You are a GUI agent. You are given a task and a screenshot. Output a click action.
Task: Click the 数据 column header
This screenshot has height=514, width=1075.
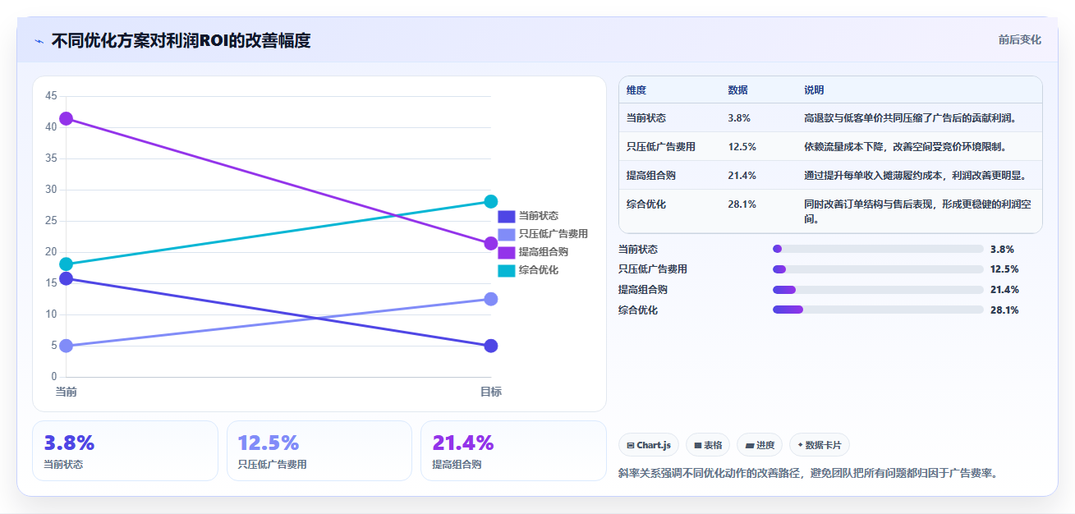tap(737, 90)
